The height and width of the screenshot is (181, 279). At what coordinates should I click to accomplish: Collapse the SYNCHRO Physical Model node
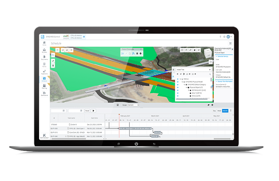pyautogui.click(x=182, y=82)
